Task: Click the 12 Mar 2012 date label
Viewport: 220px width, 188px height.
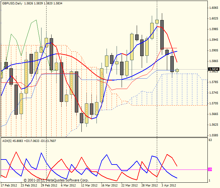Action: (x=89, y=185)
